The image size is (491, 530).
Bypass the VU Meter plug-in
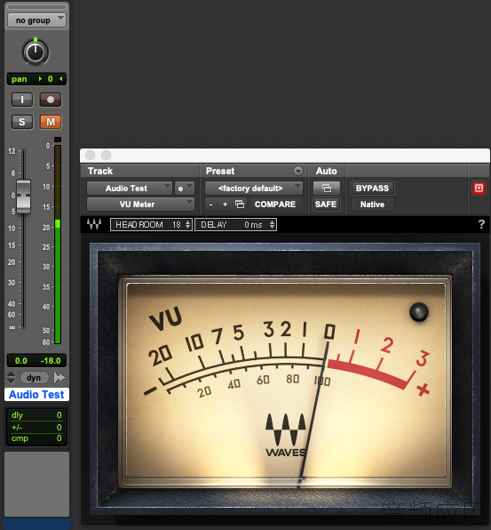(x=372, y=188)
